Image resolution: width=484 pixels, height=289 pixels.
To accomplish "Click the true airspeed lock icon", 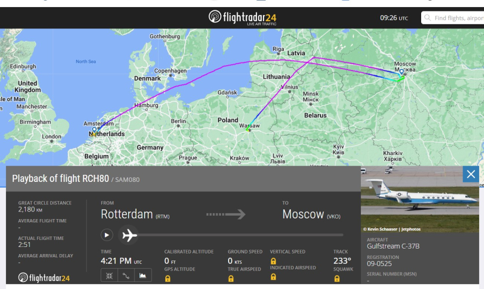I will [x=231, y=279].
